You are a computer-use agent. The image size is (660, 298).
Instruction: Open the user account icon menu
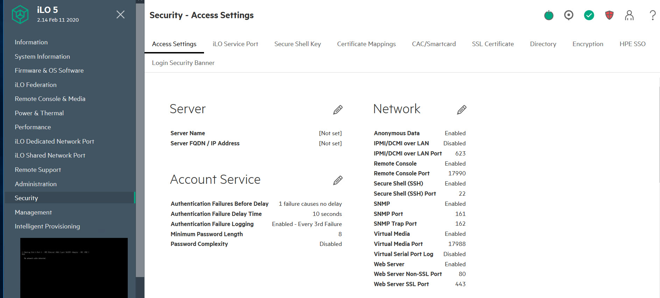point(629,15)
